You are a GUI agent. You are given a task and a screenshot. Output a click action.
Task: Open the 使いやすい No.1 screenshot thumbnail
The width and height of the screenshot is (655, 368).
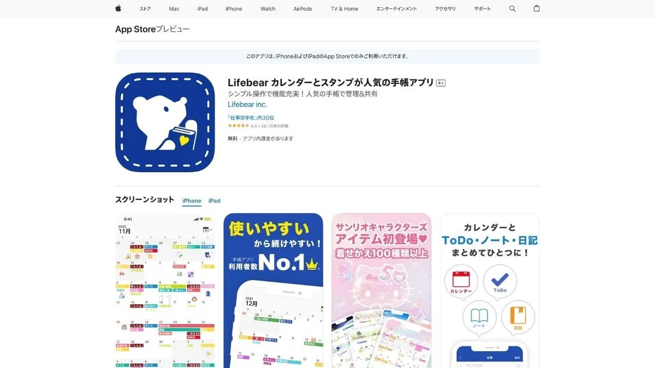pos(273,291)
